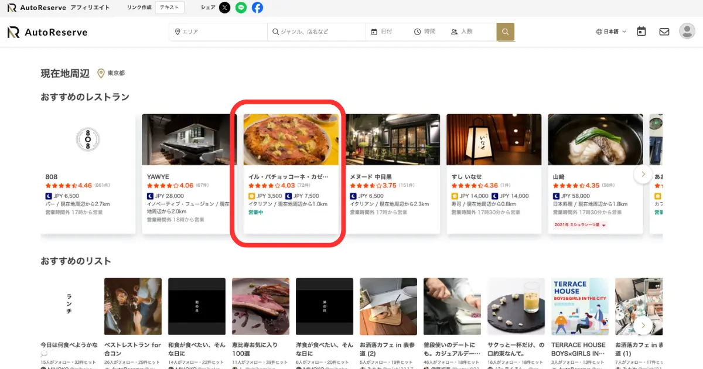
Task: Share via LINE icon
Action: [241, 8]
